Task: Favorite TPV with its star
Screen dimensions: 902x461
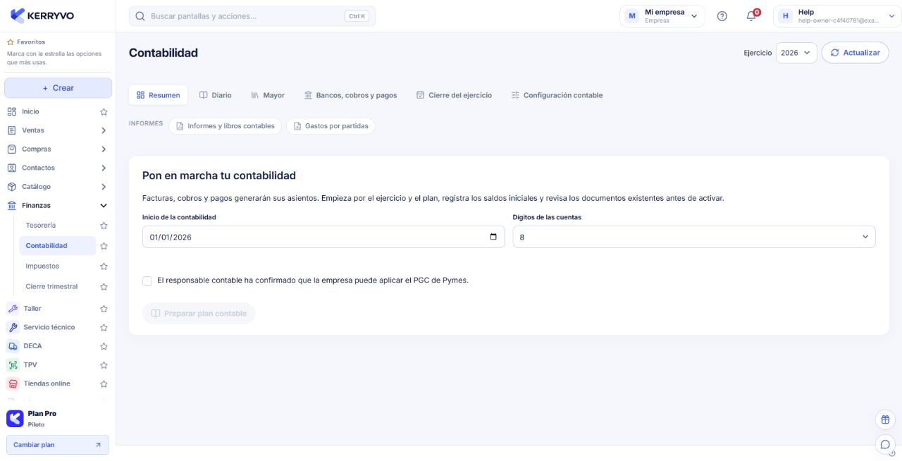Action: [x=104, y=365]
